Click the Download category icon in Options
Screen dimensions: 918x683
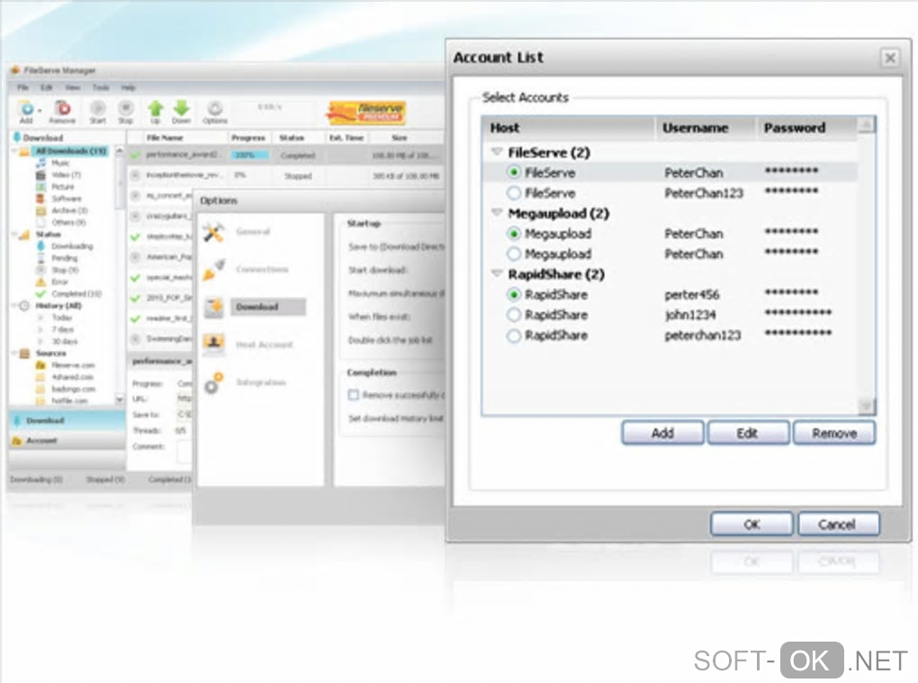click(x=213, y=307)
